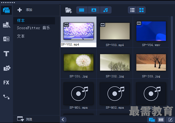Image resolution: width=175 pixels, height=123 pixels.
Task: Click the SP-I01.jpg file name label
Action: 79,76
